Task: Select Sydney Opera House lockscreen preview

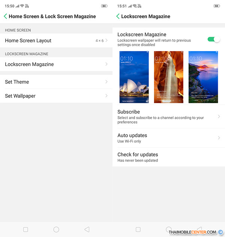Action: [x=134, y=77]
